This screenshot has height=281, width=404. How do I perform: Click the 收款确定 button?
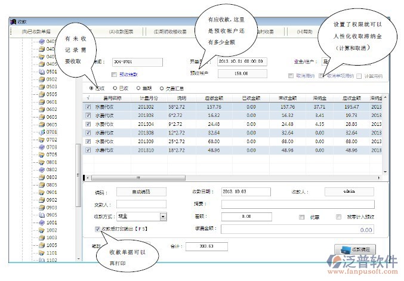pos(355,249)
